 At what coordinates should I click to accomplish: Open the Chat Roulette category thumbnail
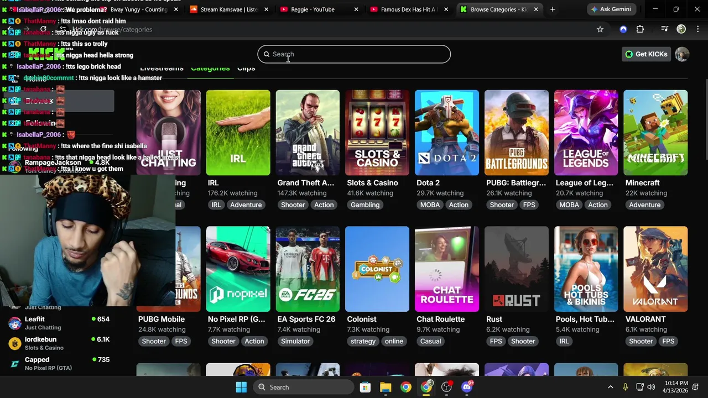click(x=447, y=269)
